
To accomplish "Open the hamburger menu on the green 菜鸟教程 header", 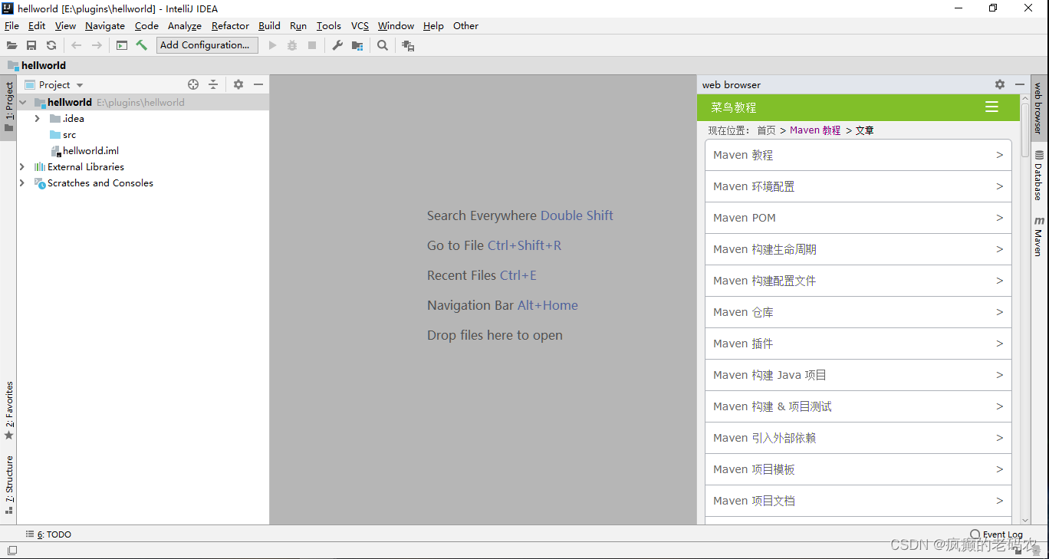I will click(x=991, y=107).
